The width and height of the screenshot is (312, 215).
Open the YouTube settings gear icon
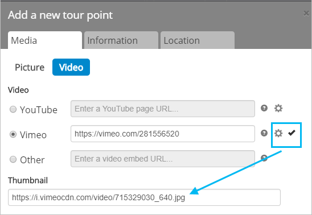[x=278, y=108]
